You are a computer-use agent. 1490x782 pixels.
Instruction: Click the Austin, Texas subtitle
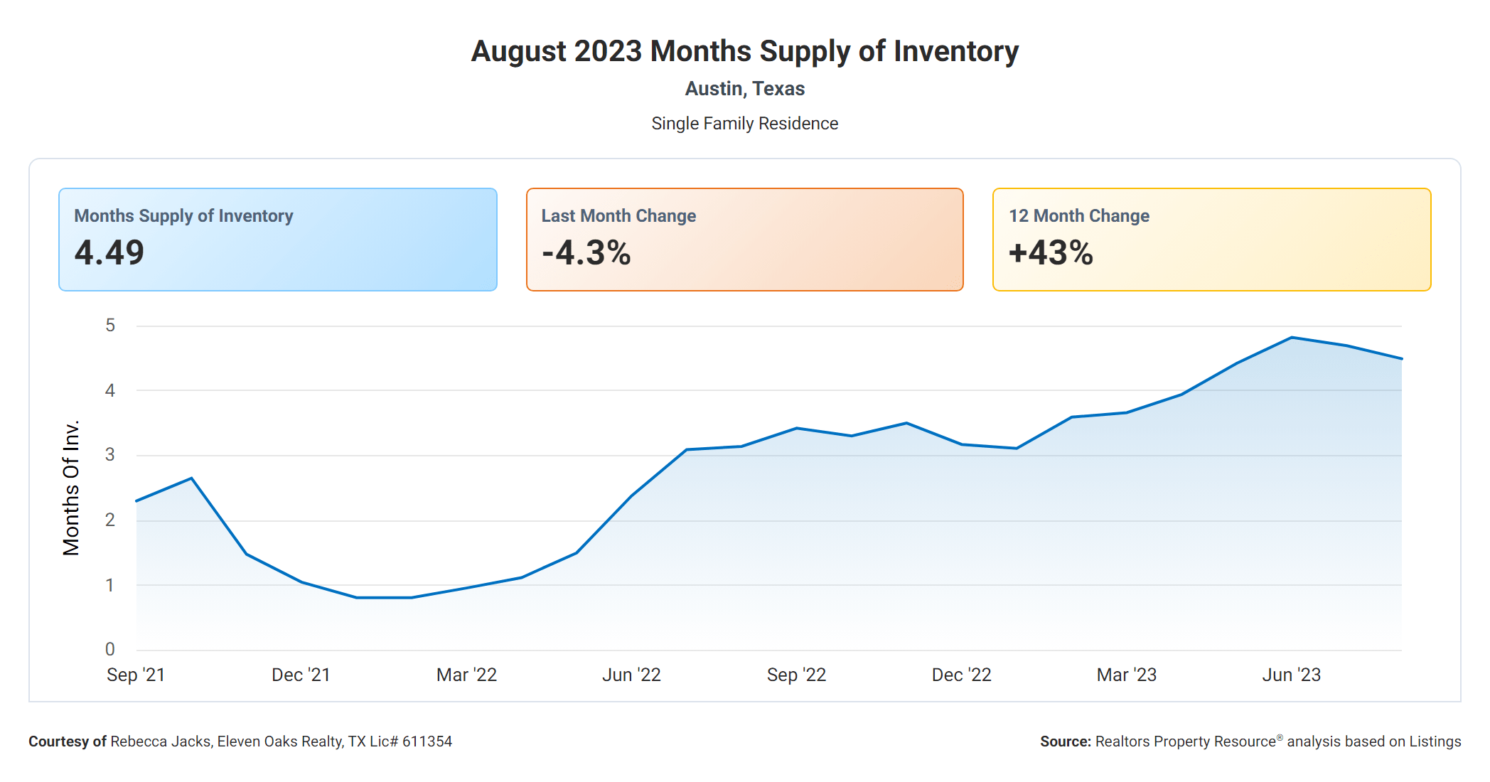744,89
